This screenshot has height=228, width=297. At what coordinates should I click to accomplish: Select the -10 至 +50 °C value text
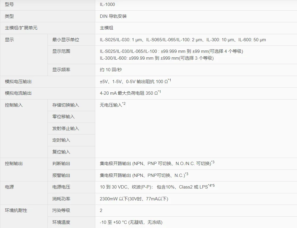click(131, 222)
